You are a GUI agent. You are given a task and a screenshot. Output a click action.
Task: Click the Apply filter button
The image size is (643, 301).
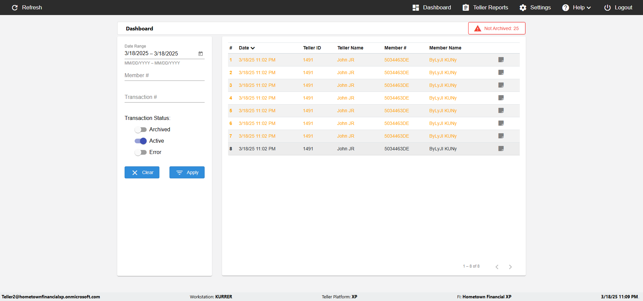click(187, 172)
